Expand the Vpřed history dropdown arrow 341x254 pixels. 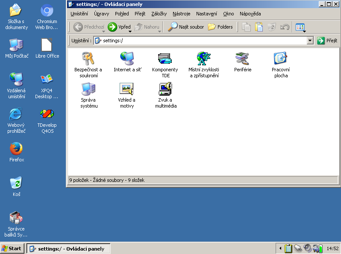(x=130, y=32)
